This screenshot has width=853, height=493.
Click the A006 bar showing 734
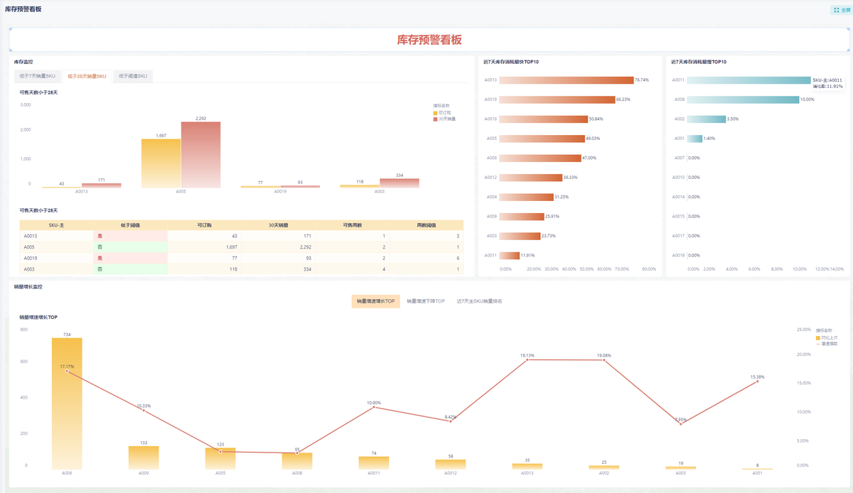coord(67,402)
